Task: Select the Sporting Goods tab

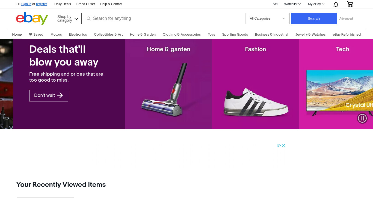Action: pos(235,35)
